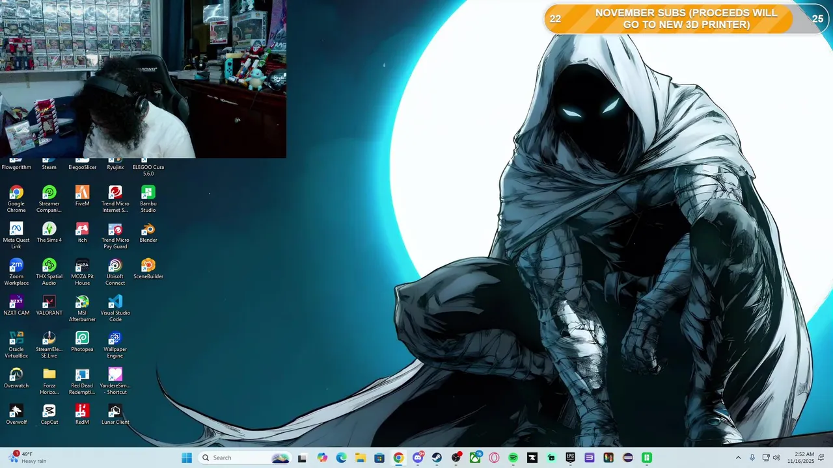Click the microphone tray icon

[752, 458]
